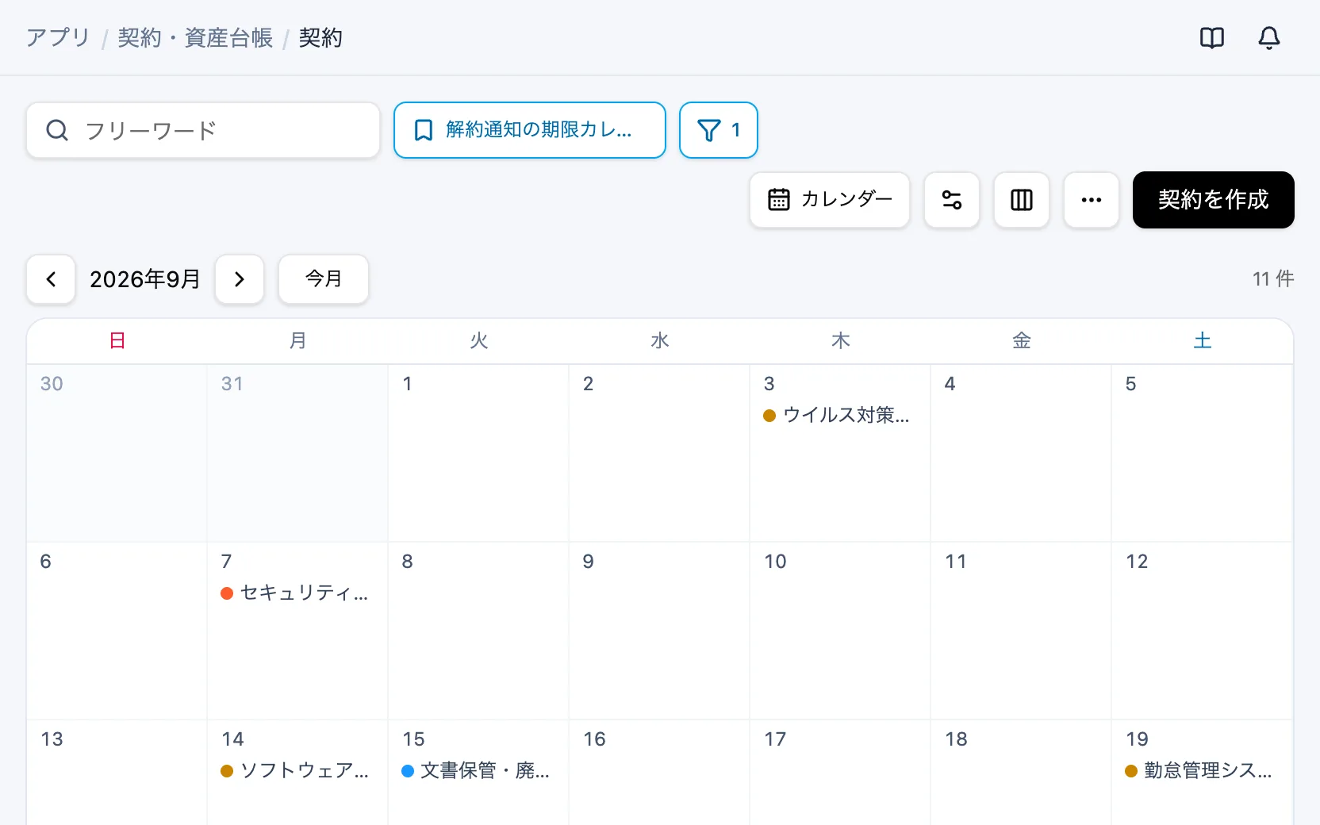Select the day cell 5
This screenshot has height=825, width=1320.
pos(1202,453)
